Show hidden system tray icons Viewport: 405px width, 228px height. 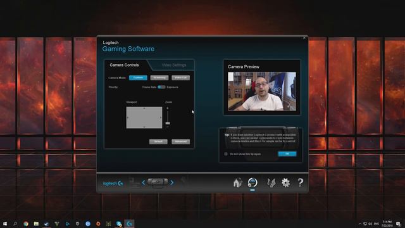tap(360, 224)
